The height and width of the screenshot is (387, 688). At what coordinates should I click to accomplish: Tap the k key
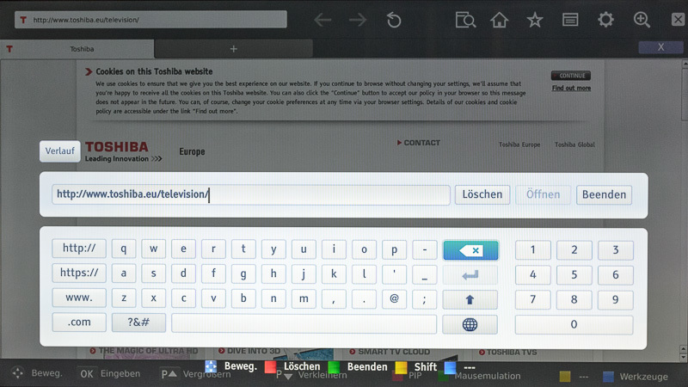(x=334, y=273)
